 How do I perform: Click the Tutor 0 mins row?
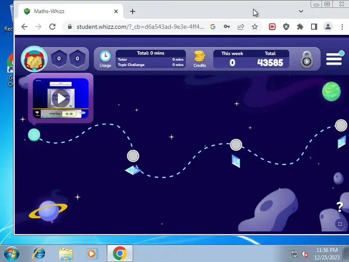[151, 59]
